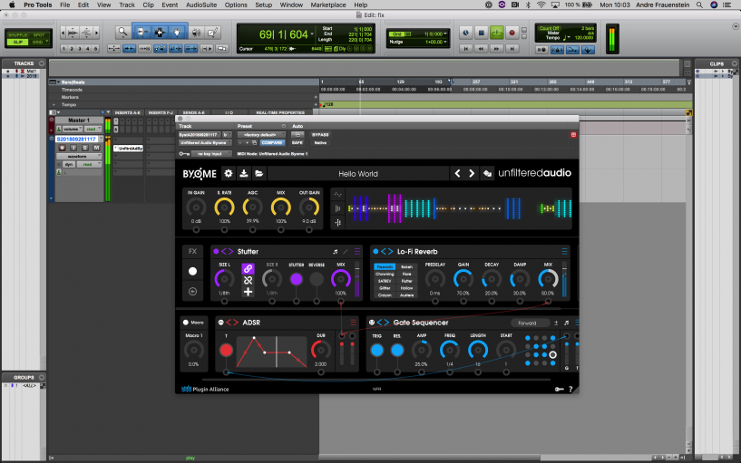Open the no key input dropdown
Viewport: 741px width, 463px height.
[x=210, y=155]
